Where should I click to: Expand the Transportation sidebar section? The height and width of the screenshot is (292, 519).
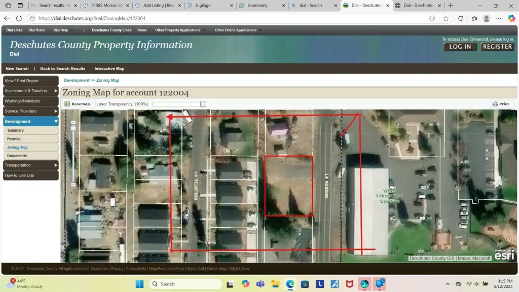(30, 165)
